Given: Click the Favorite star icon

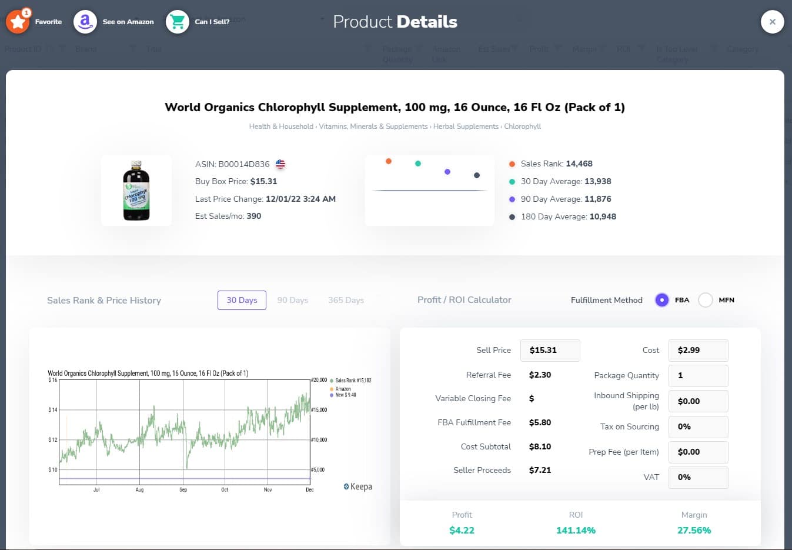Looking at the screenshot, I should [18, 22].
